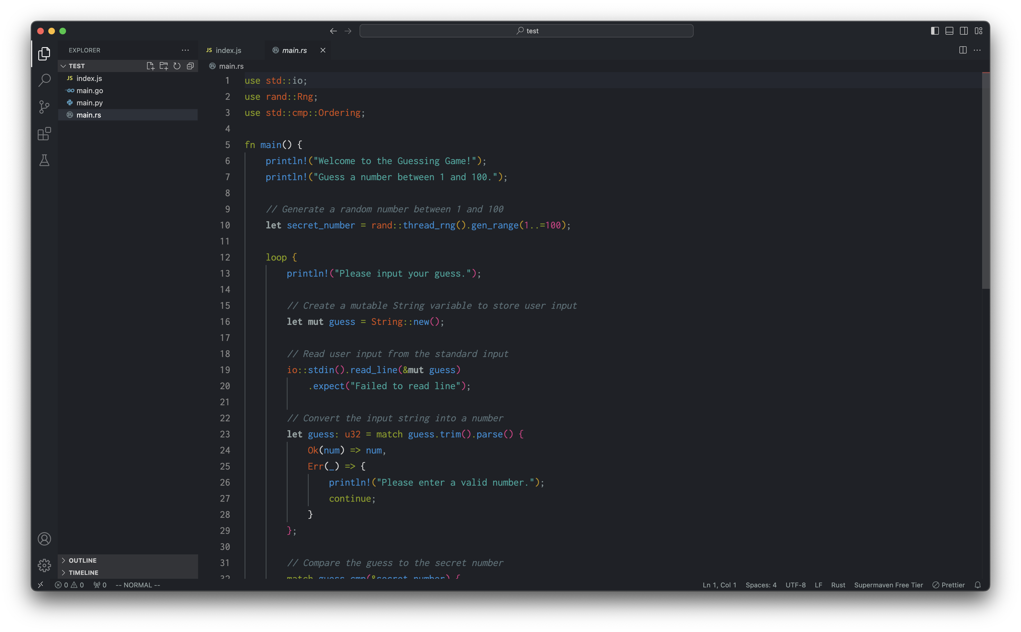Expand the OUTLINE section

128,560
